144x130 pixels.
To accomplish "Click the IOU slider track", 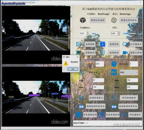I will pyautogui.click(x=130, y=33).
